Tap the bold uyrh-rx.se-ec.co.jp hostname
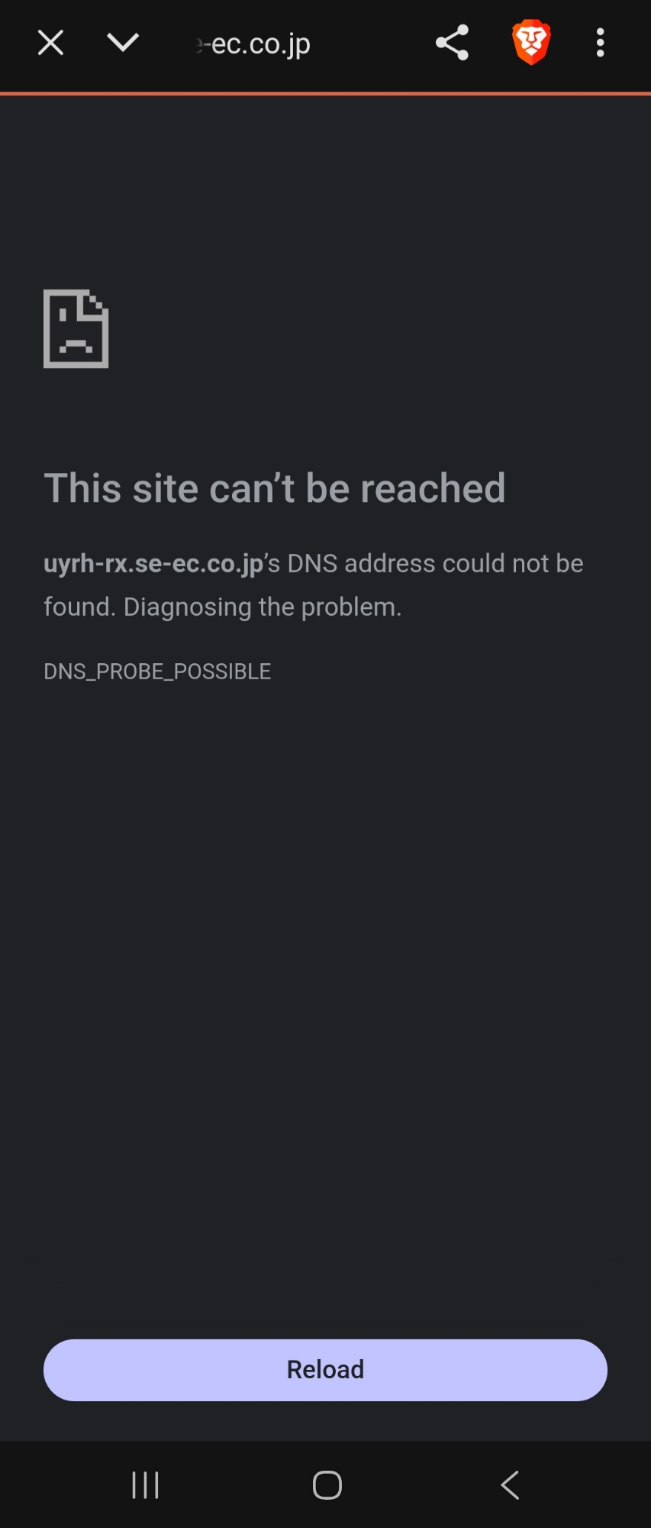 [153, 564]
